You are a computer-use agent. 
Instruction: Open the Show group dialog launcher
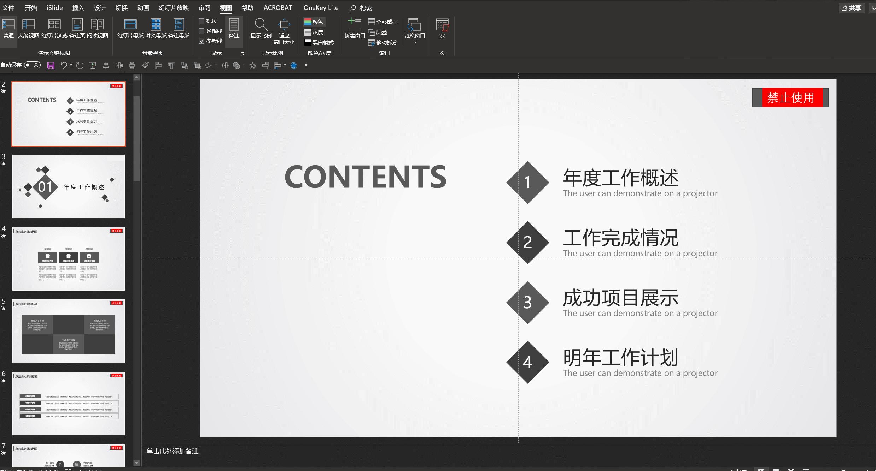point(243,54)
